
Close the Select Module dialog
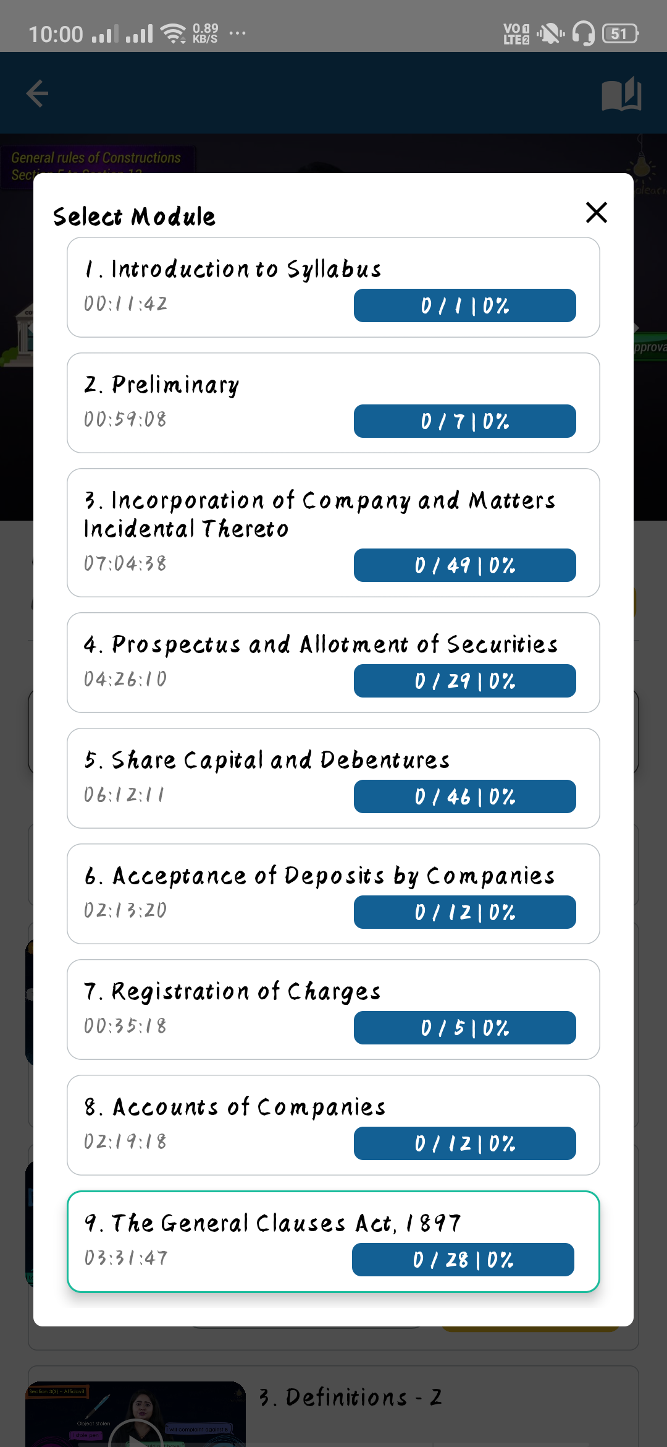click(596, 213)
